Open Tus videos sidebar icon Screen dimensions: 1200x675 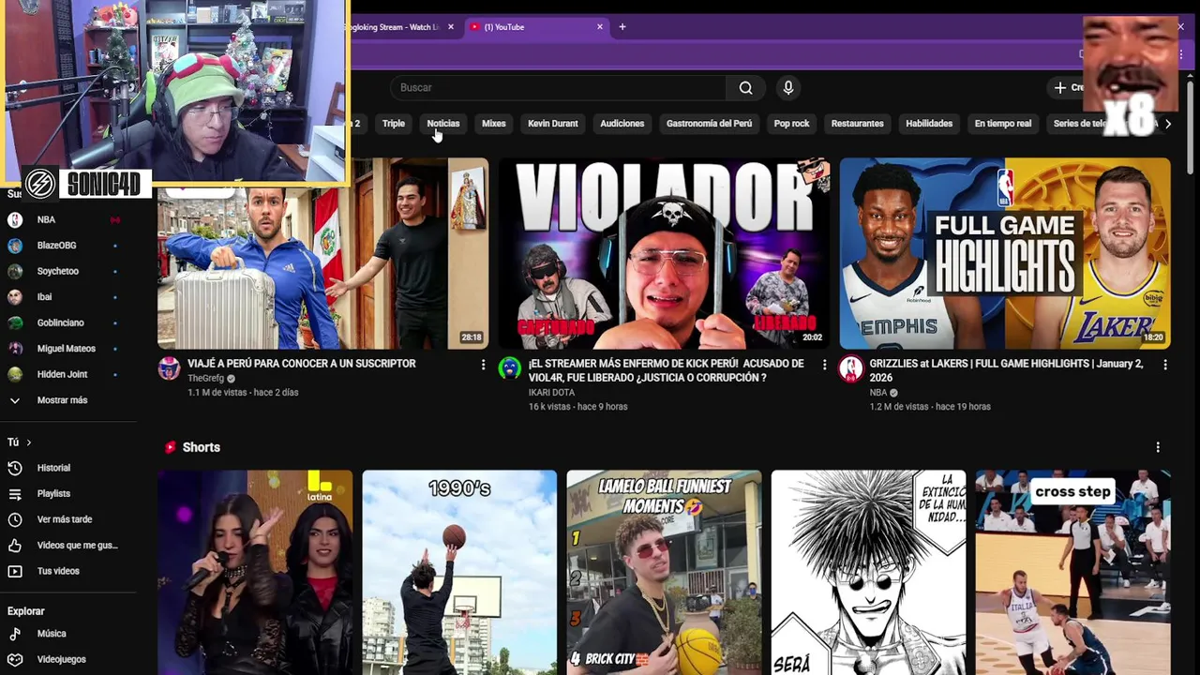tap(15, 571)
